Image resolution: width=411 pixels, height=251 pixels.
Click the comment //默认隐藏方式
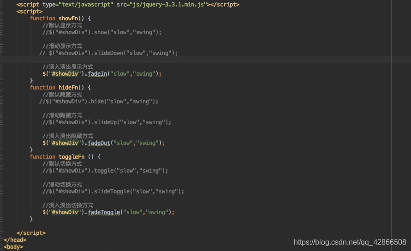[62, 95]
